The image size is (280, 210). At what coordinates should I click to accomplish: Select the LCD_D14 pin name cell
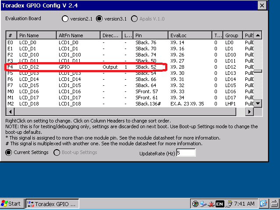click(x=29, y=79)
